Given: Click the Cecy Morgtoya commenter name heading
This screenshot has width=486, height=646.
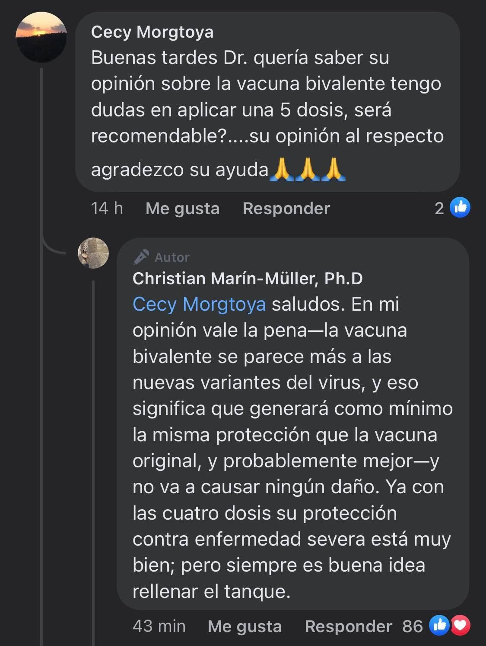Looking at the screenshot, I should point(152,32).
